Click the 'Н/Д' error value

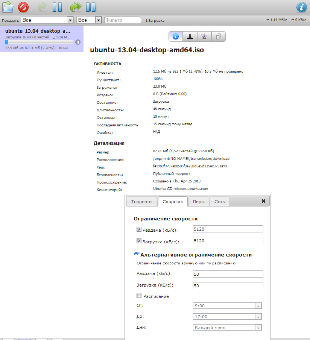point(157,132)
